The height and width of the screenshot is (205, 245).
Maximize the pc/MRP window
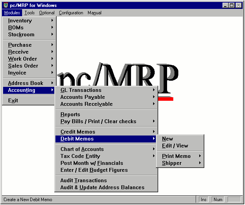pyautogui.click(x=231, y=5)
